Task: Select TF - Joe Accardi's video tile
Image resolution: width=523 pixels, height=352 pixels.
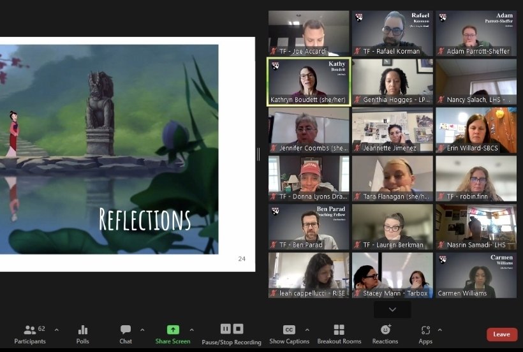Action: [309, 33]
